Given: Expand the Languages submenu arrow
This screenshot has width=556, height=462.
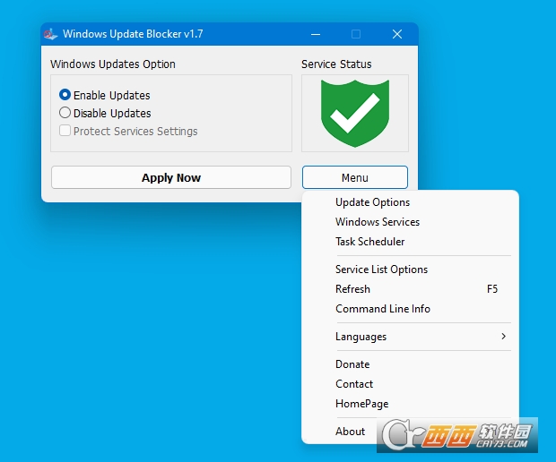Looking at the screenshot, I should (x=503, y=337).
